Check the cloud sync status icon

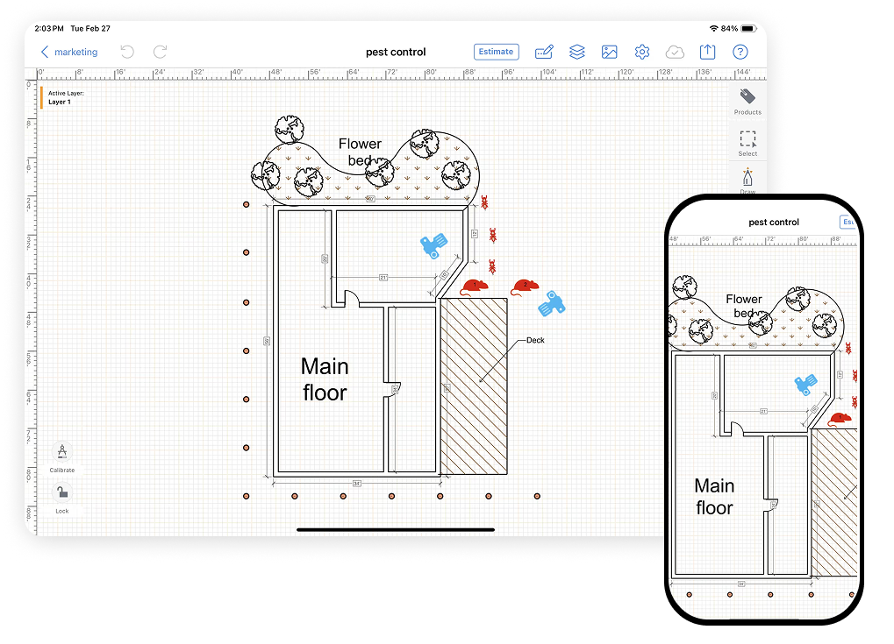click(x=675, y=53)
